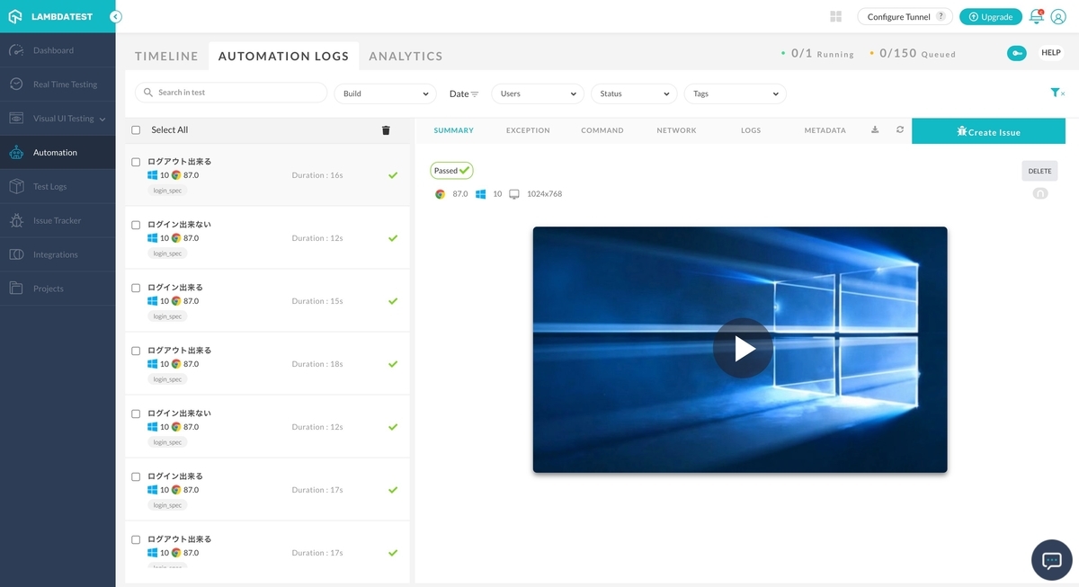Viewport: 1079px width, 587px height.
Task: Collapse the sidebar with the chevron button
Action: pyautogui.click(x=116, y=16)
